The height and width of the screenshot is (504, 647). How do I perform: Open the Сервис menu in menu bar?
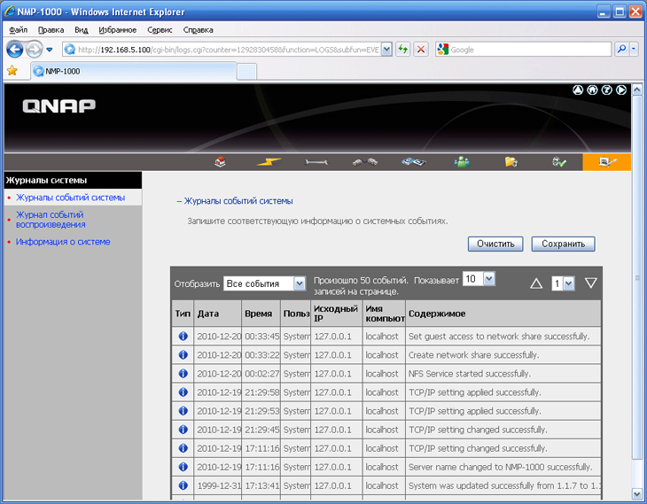pos(160,29)
